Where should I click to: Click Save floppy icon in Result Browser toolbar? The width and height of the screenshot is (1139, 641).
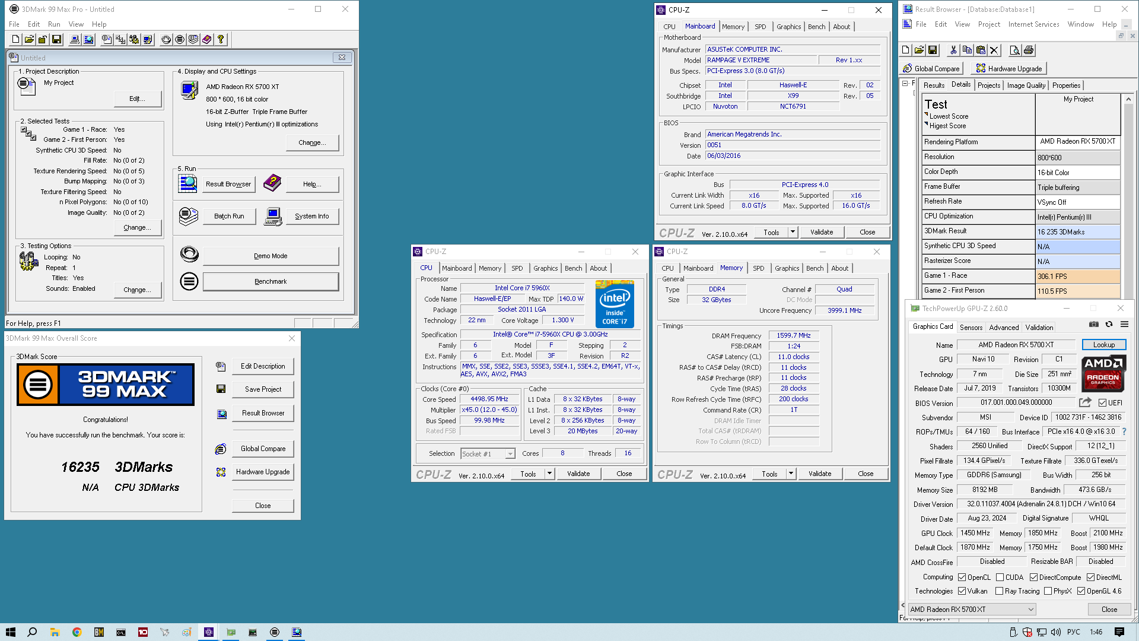(x=933, y=50)
